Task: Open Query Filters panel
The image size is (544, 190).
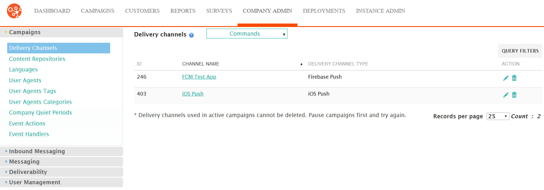Action: coord(520,51)
